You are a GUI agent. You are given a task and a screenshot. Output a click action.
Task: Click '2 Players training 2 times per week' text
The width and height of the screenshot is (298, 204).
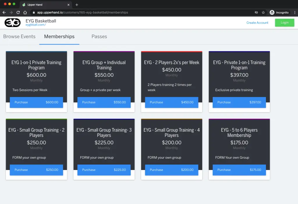point(170,87)
